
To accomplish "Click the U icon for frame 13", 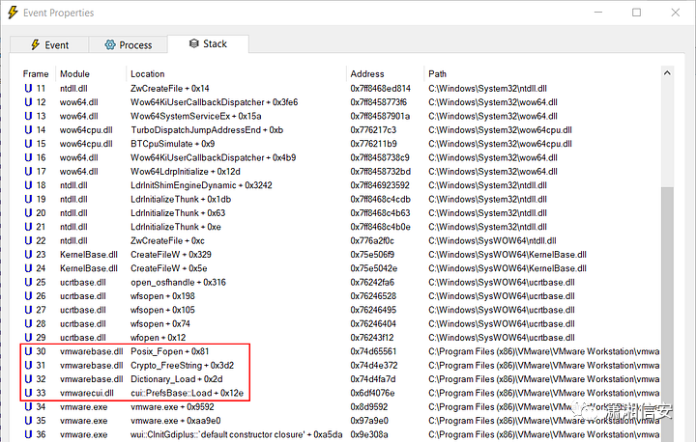I will tap(28, 116).
